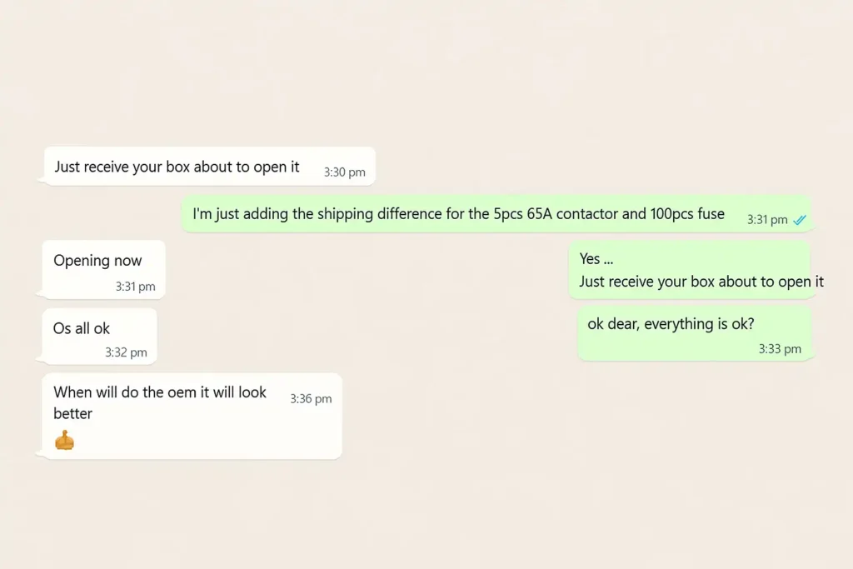Click the 3:33 pm timestamp

click(780, 349)
